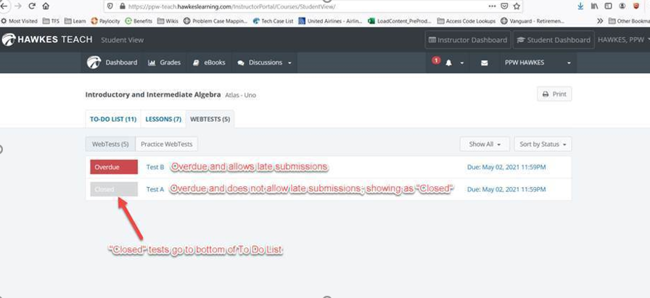Open the Problem Case Mapping bookmark
Viewport: 650px width, 298px height.
coord(215,21)
